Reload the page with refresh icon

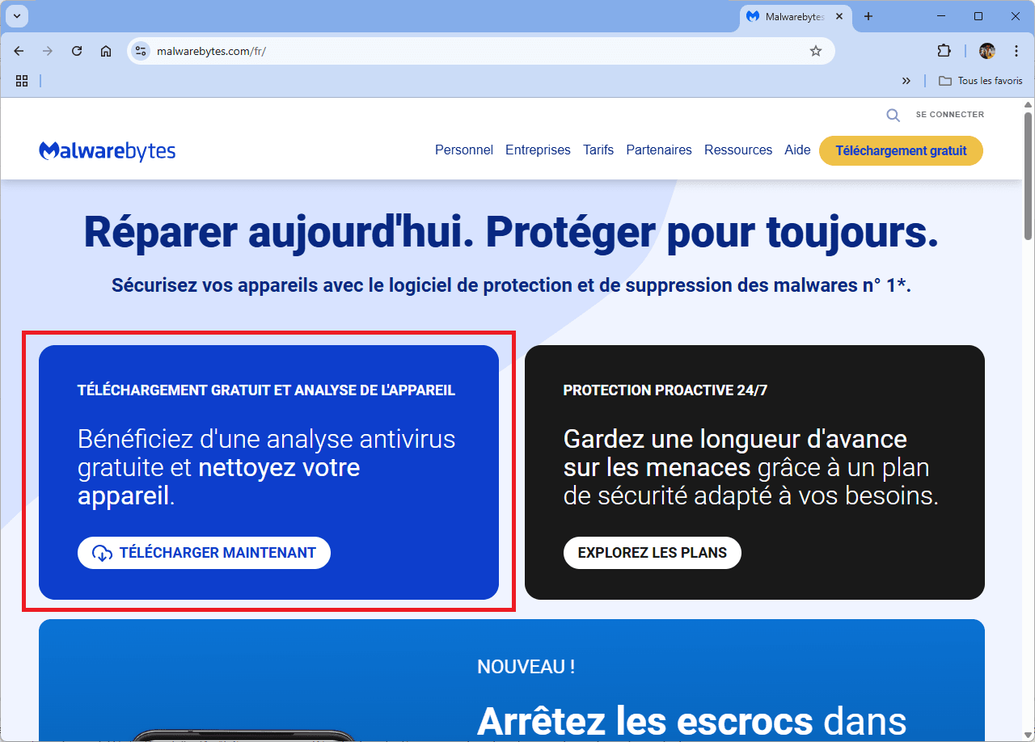77,51
